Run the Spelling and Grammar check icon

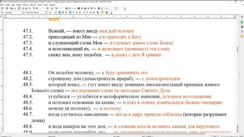coord(34,8)
